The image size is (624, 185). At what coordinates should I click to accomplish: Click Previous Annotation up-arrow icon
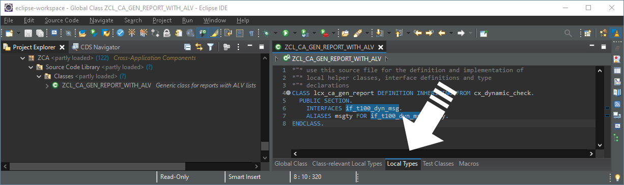pyautogui.click(x=399, y=33)
